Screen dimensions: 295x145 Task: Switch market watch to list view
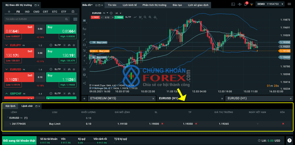[75, 19]
